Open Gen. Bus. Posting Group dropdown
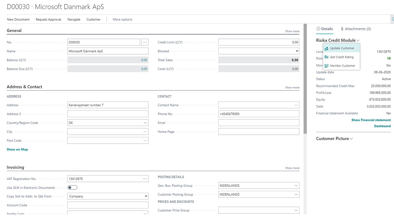 pos(296,186)
